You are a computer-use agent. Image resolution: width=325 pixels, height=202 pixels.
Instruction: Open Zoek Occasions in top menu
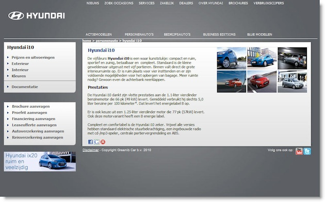pyautogui.click(x=119, y=3)
